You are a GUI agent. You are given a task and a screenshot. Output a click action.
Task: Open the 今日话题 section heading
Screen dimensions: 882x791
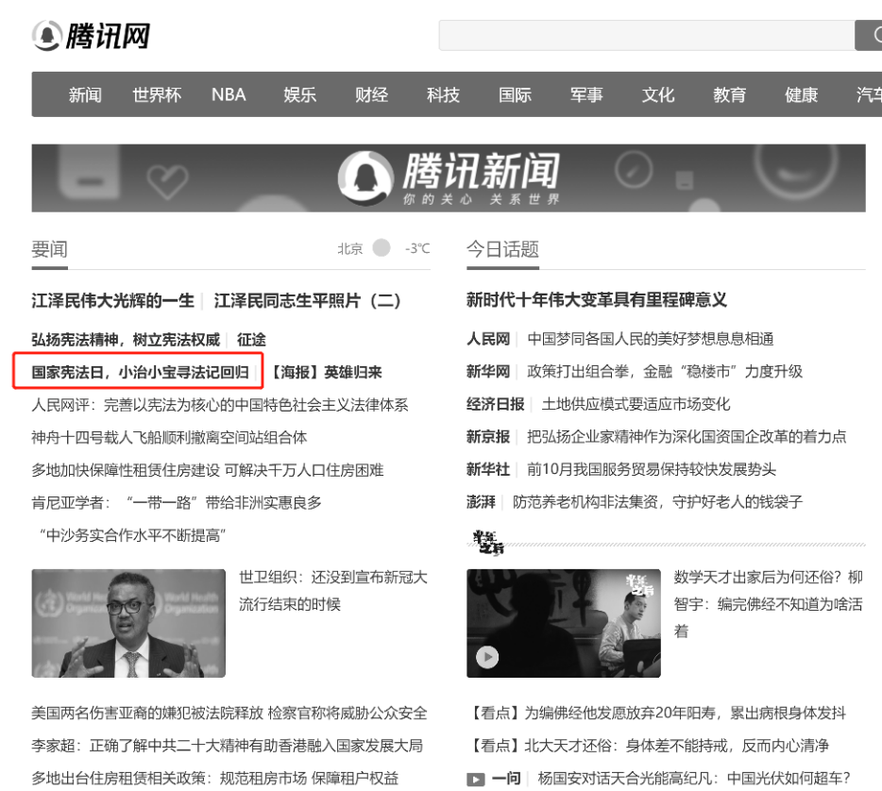coord(502,249)
